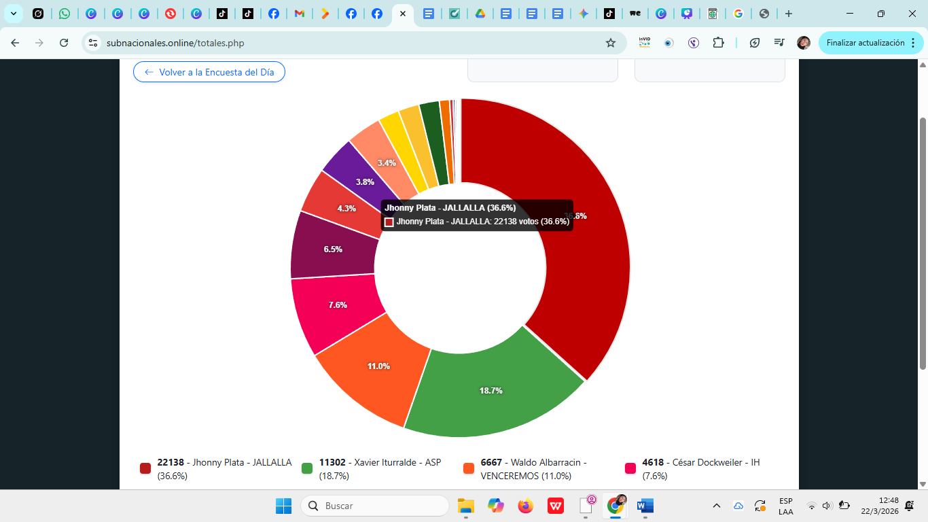Screen dimensions: 928x522
Task: Reload the page
Action: click(64, 43)
